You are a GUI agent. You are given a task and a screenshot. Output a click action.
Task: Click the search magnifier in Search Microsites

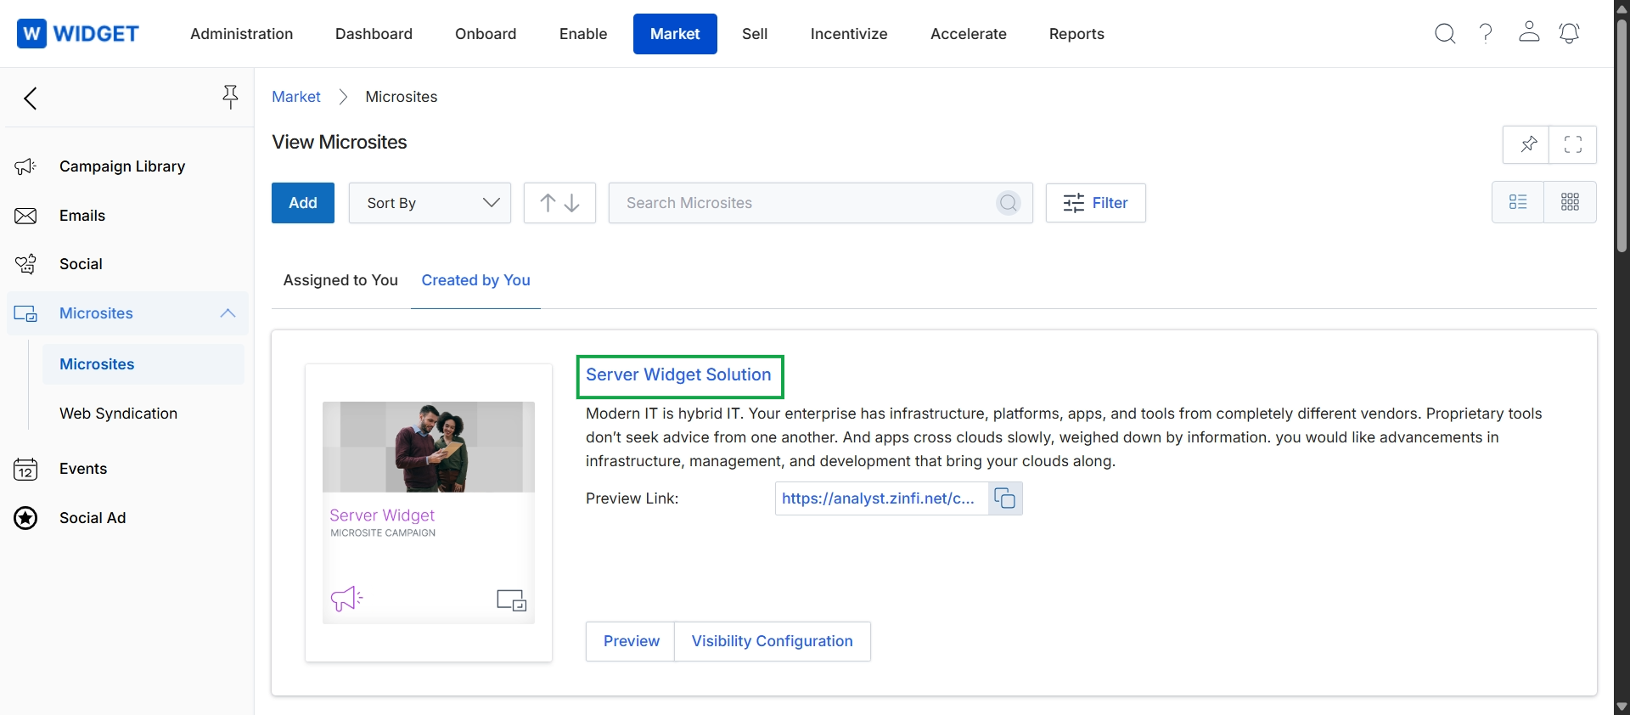coord(1009,203)
